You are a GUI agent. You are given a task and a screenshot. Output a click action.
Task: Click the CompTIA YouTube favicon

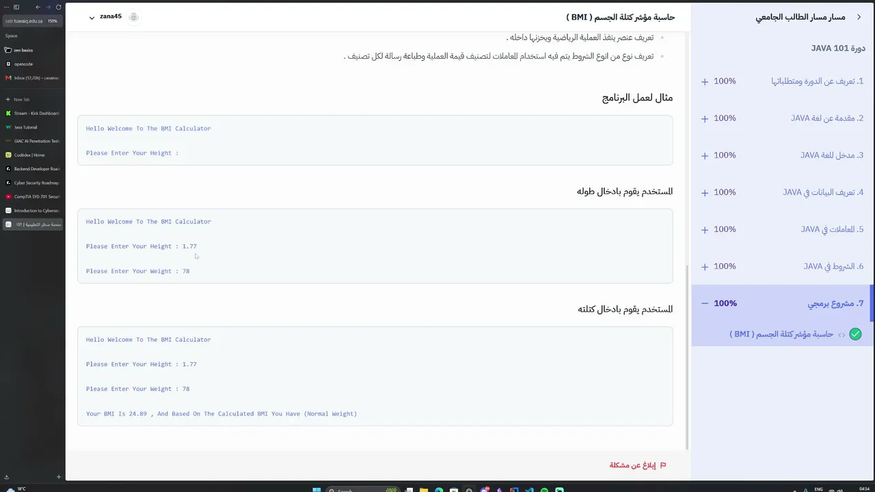(x=8, y=197)
